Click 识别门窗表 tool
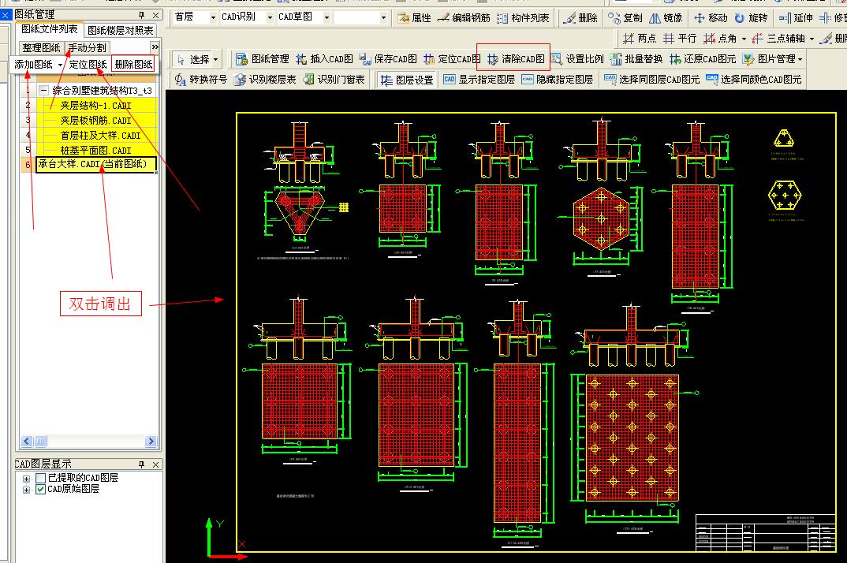This screenshot has width=847, height=563. [334, 80]
